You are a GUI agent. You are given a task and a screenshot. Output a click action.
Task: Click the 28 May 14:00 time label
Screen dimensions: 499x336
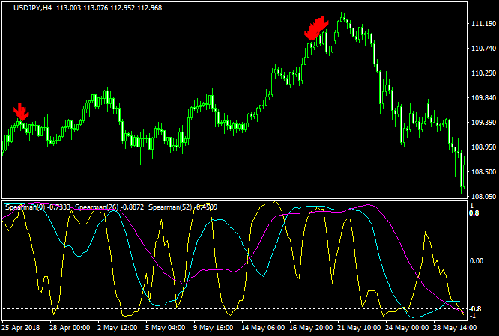[x=455, y=328]
